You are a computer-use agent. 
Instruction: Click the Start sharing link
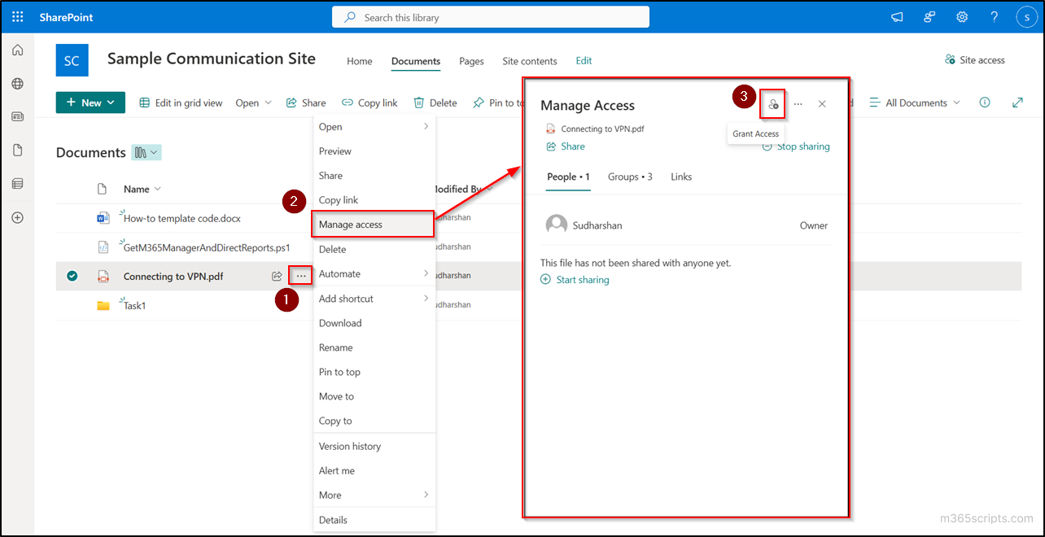click(575, 279)
